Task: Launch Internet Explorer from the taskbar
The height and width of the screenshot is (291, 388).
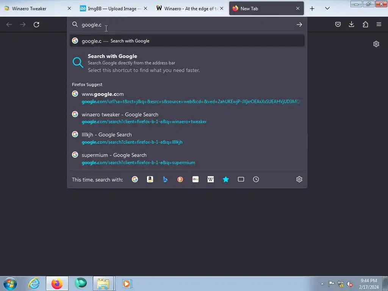Action: [x=34, y=283]
